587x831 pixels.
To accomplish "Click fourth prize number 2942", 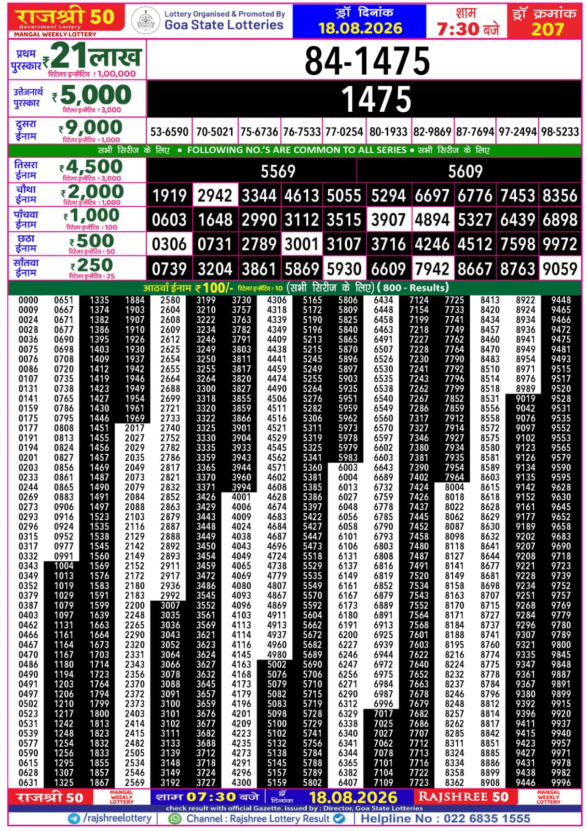I will click(215, 196).
